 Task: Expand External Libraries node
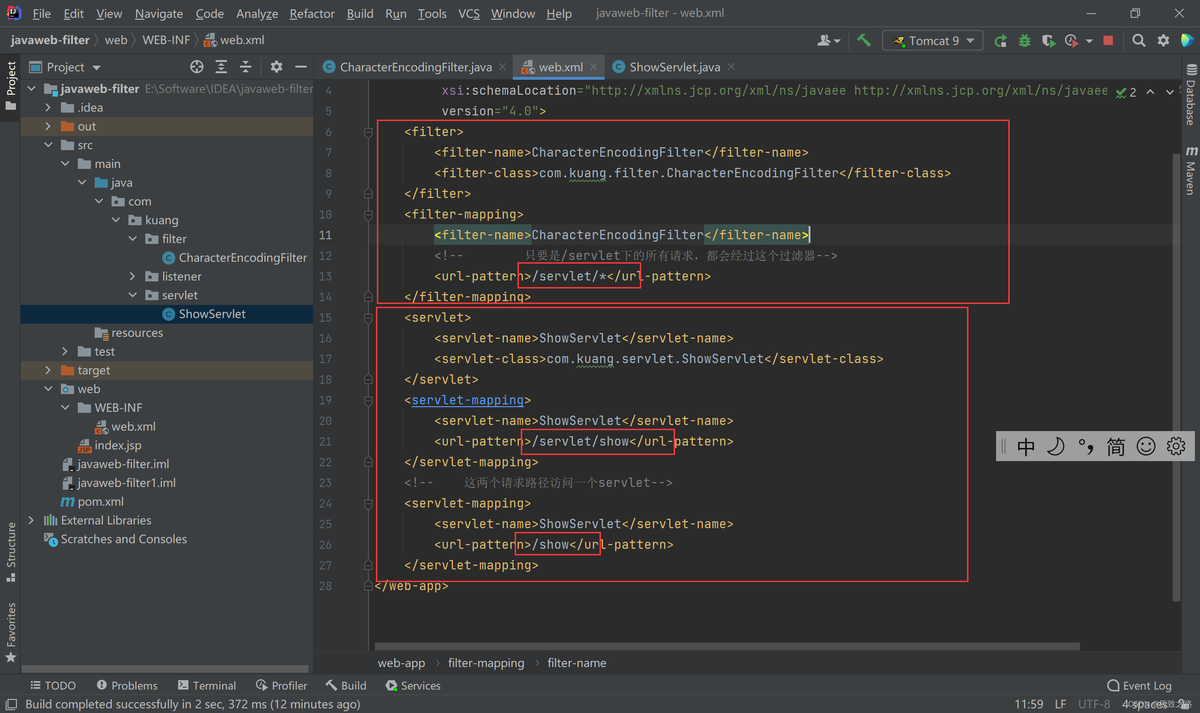click(31, 520)
